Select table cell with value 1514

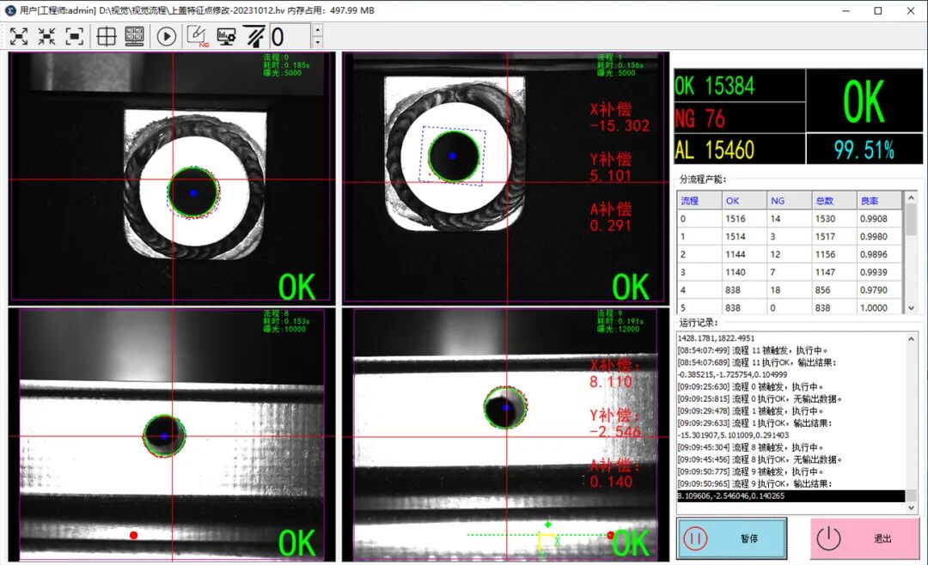tap(744, 236)
